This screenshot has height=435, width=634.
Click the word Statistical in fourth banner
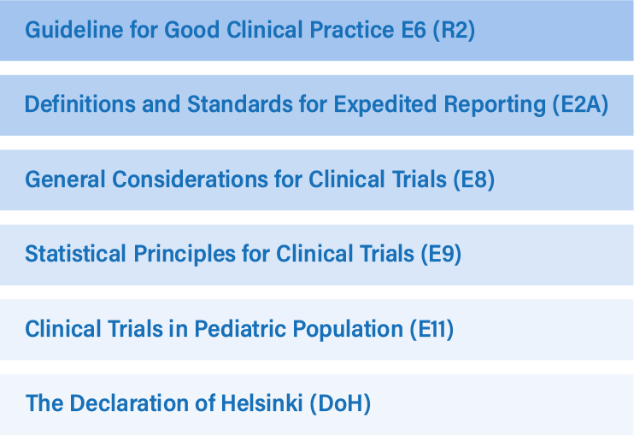tap(75, 255)
